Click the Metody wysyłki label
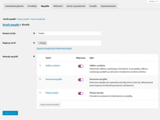Screen dimensions: 160x120 click(10, 57)
